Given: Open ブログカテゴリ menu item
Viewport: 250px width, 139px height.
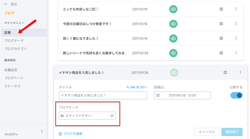Looking at the screenshot, I should click(x=15, y=49).
